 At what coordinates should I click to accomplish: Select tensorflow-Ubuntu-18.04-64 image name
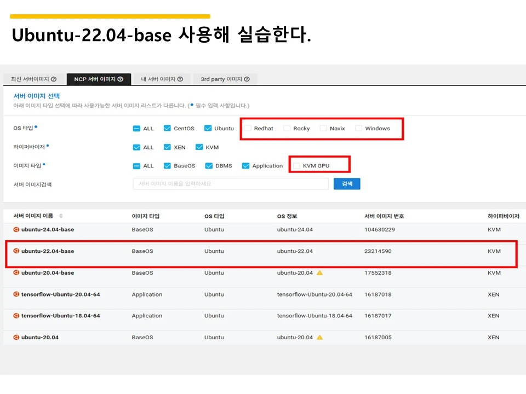click(x=61, y=316)
